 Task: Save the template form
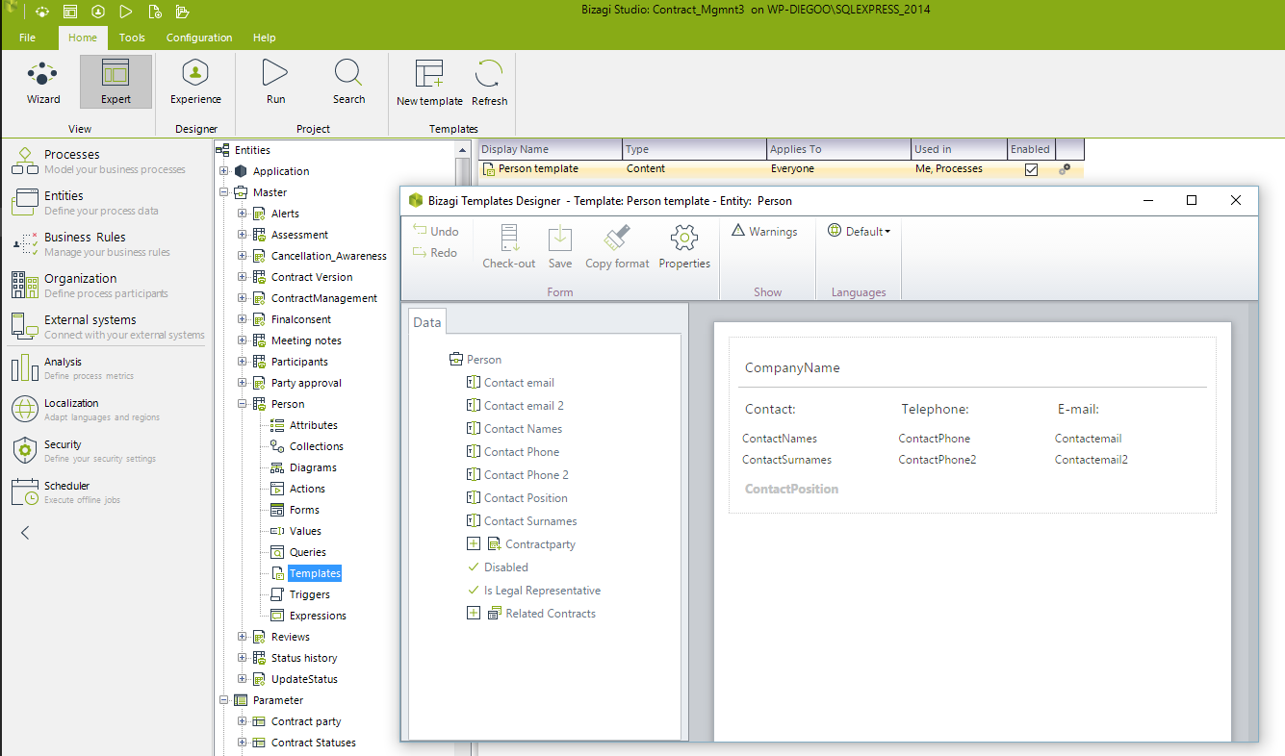coord(560,246)
